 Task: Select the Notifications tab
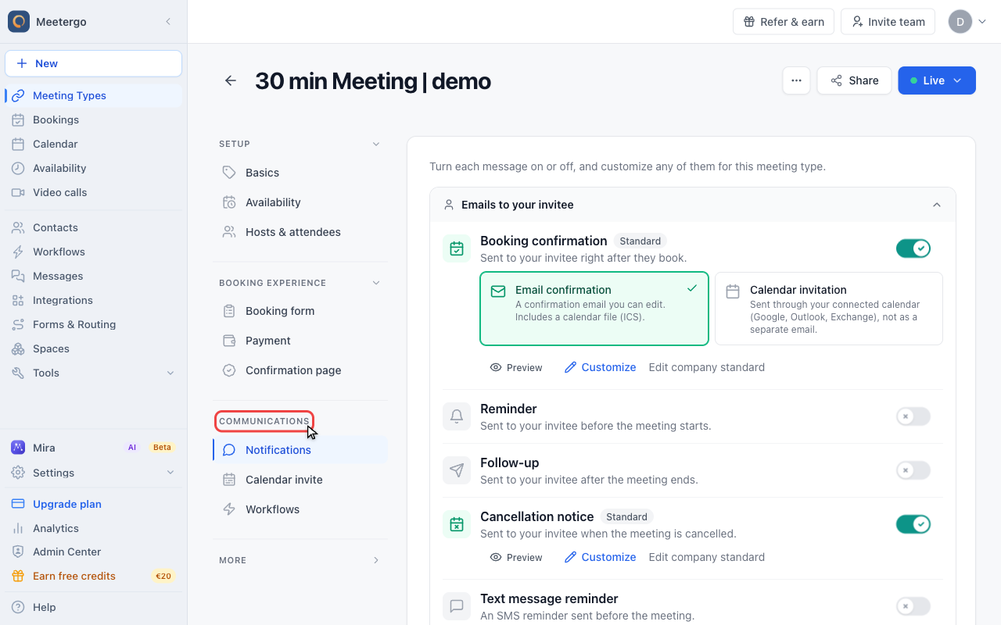click(x=300, y=450)
